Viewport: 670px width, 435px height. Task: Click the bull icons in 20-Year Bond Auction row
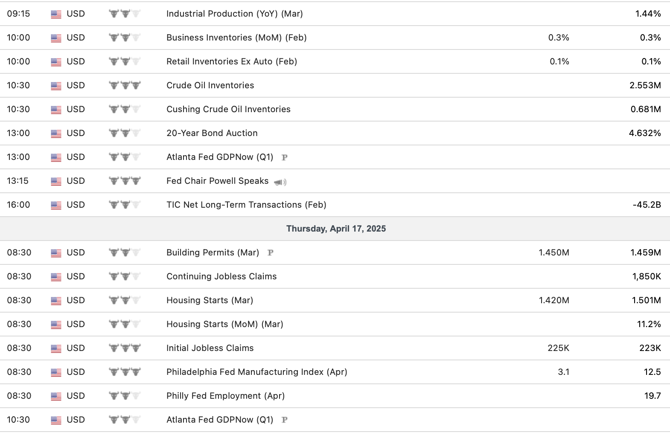(x=125, y=133)
